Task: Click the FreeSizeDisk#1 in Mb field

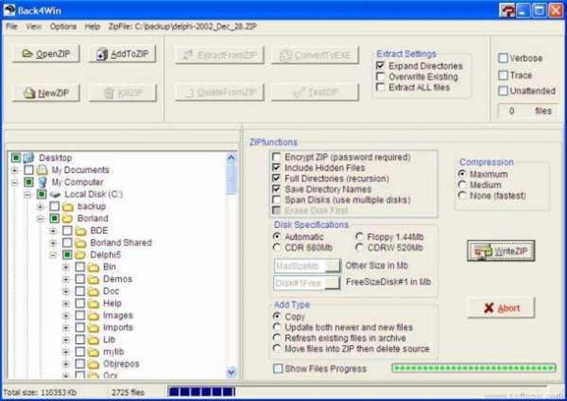Action: tap(307, 283)
